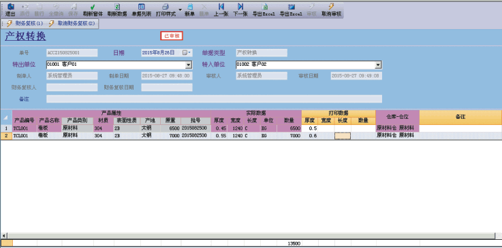Click 财务复核 (1) lightning button
Screen dimensions: 502x248
[x=25, y=23]
